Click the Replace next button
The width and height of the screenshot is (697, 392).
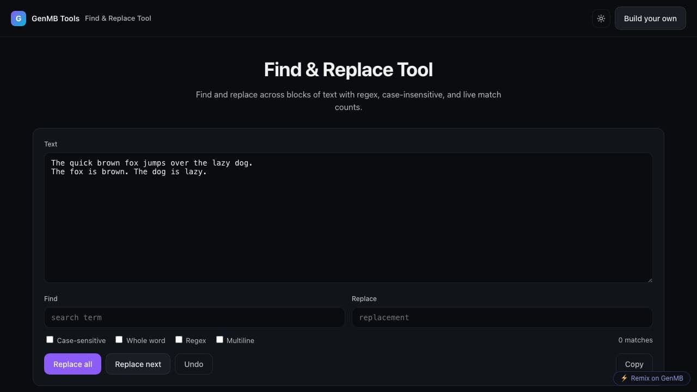[x=138, y=364]
